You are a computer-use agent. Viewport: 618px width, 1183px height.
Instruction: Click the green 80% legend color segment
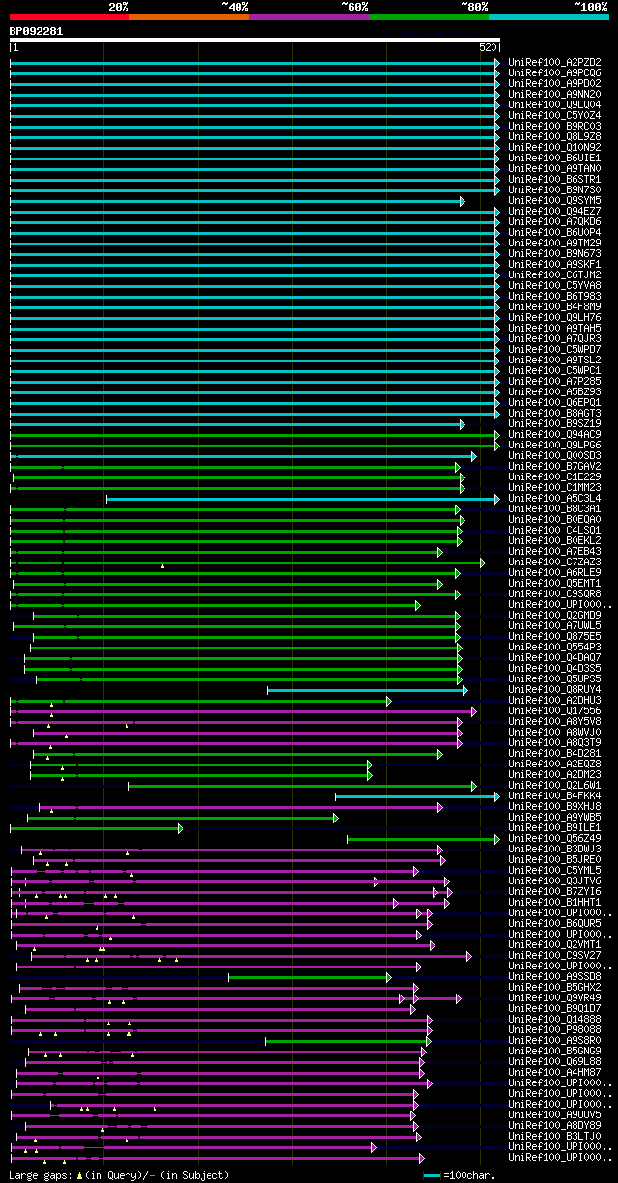[429, 16]
